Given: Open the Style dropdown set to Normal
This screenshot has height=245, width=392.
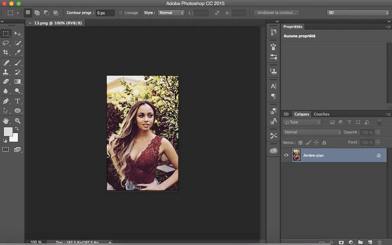Looking at the screenshot, I should [x=171, y=13].
